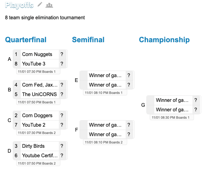The height and width of the screenshot is (171, 208).
Task: Click the group people icon beside Playoffs
Action: 49,5
